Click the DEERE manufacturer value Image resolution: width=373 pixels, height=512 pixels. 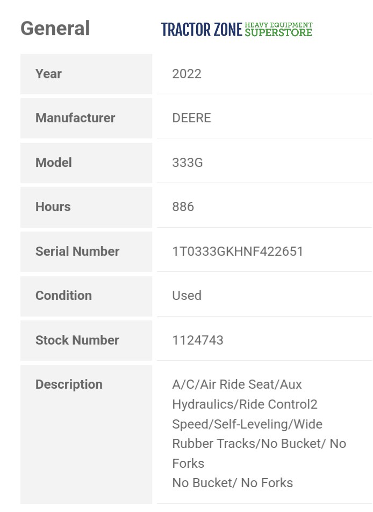coord(191,118)
